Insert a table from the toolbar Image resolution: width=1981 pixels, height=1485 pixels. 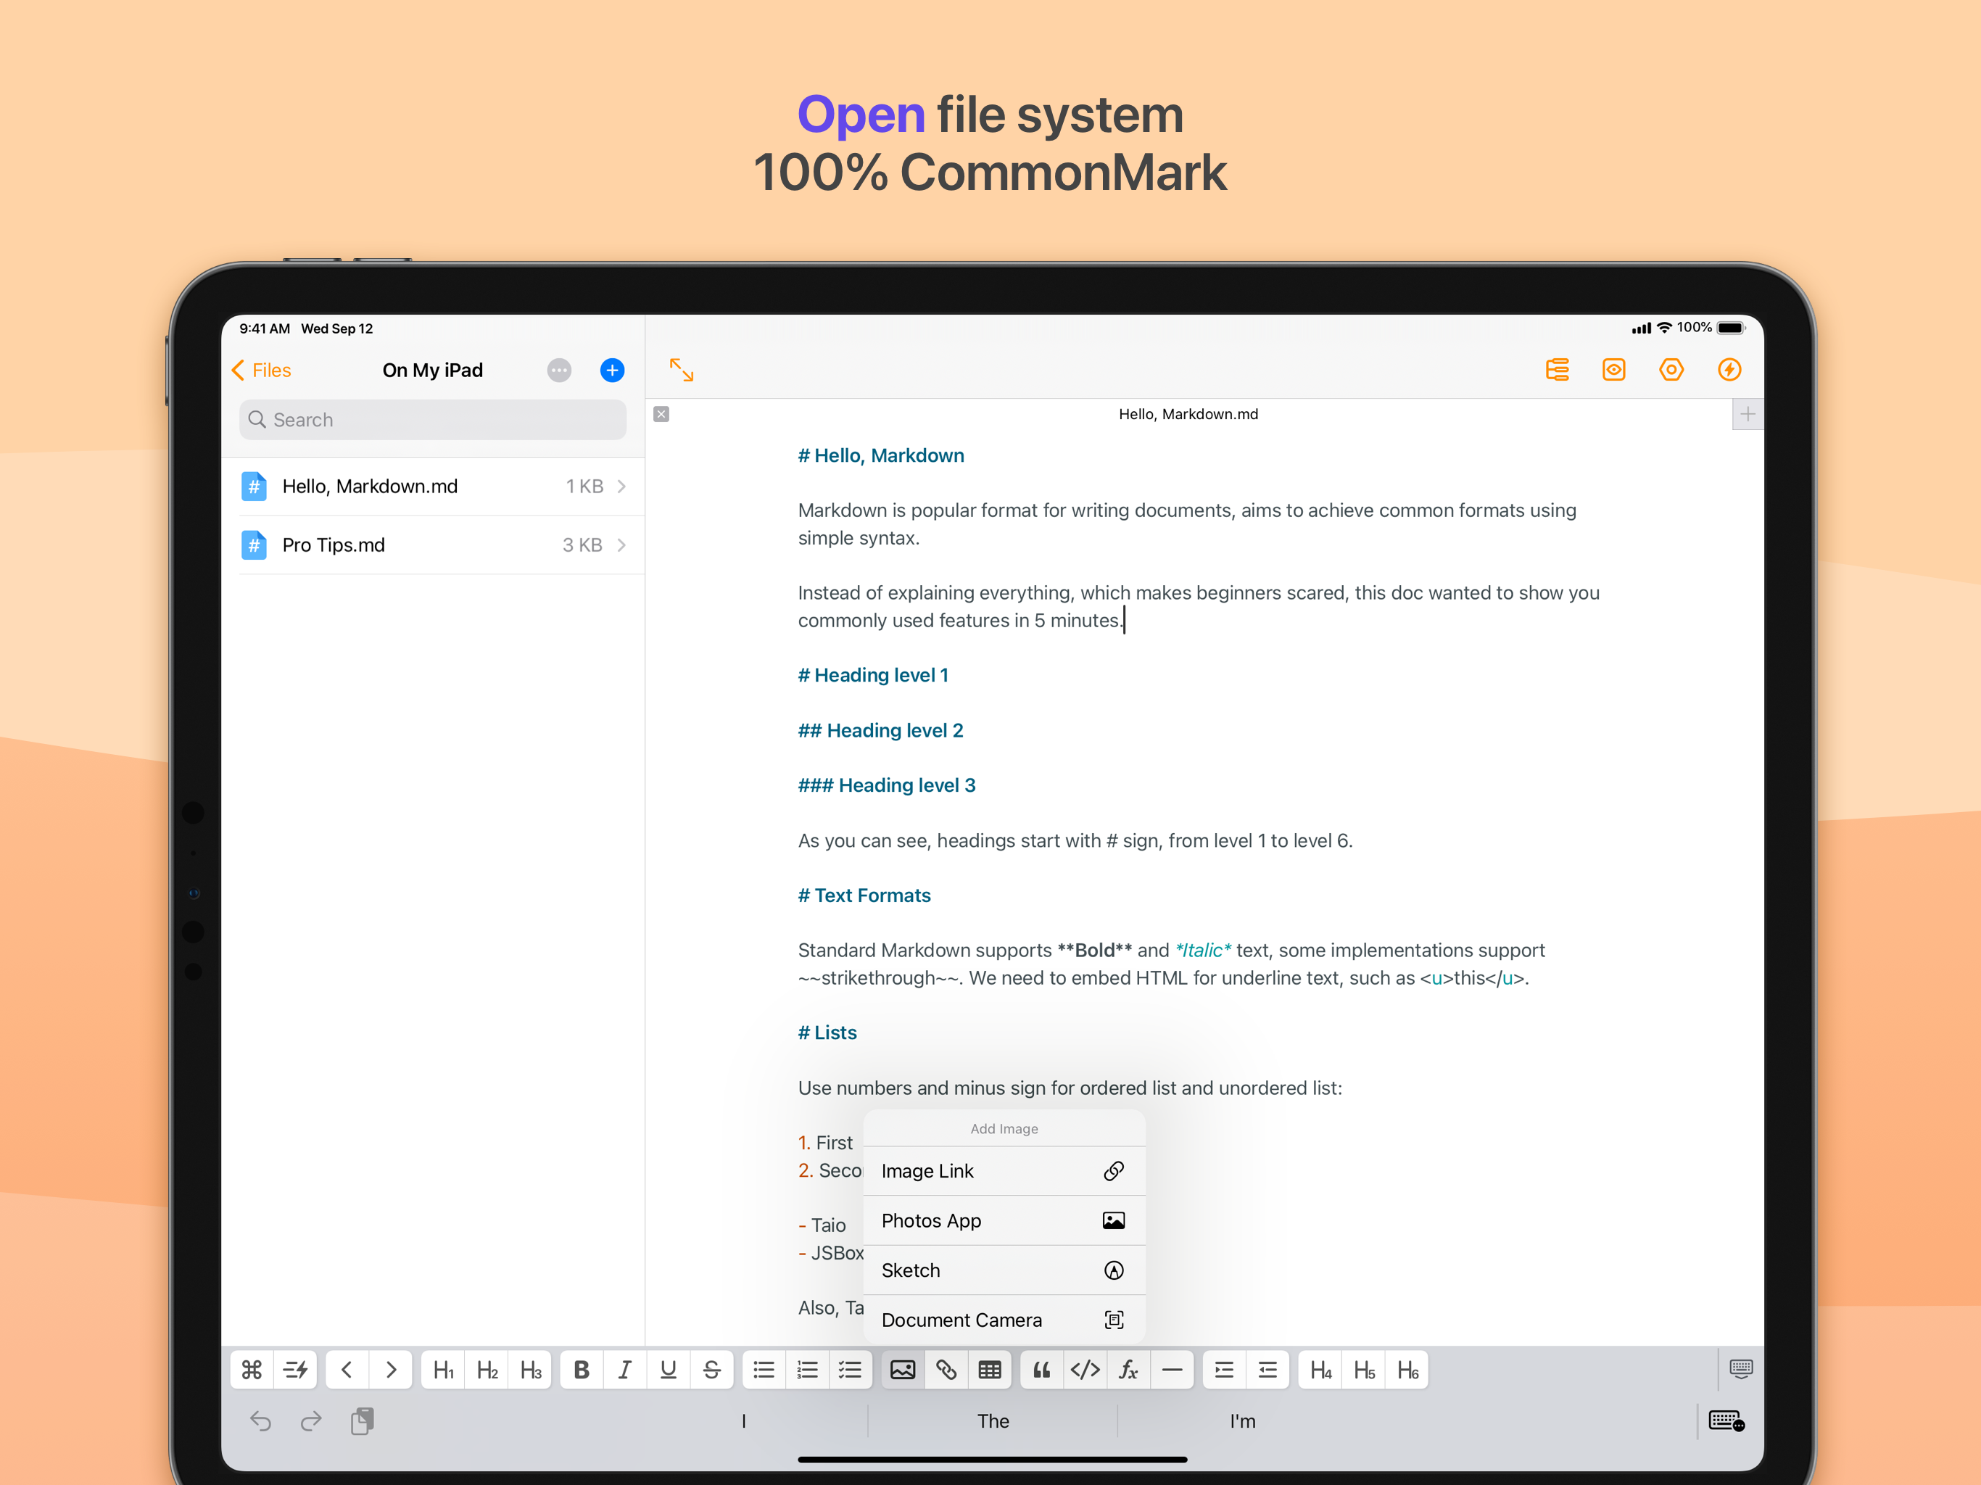pos(989,1370)
